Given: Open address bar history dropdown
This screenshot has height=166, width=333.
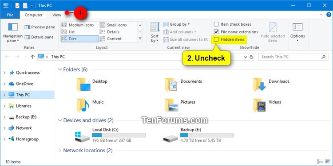Looking at the screenshot, I should tap(246, 57).
